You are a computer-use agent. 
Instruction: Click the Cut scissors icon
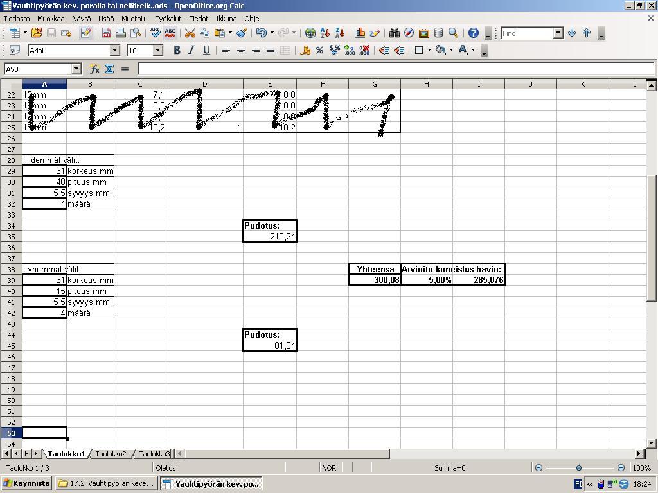[x=190, y=33]
